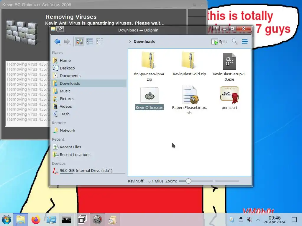This screenshot has height=226, width=302.
Task: Click the Places section header
Action: [58, 53]
